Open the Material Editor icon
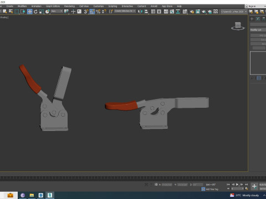This screenshot has width=266, height=199. click(x=185, y=12)
